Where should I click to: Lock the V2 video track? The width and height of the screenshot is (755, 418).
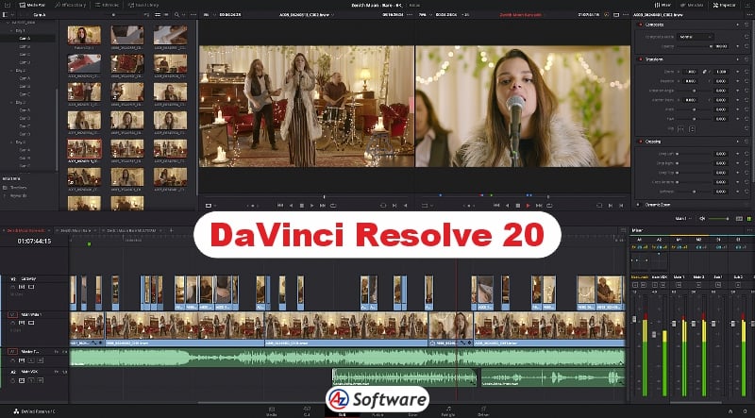point(13,287)
